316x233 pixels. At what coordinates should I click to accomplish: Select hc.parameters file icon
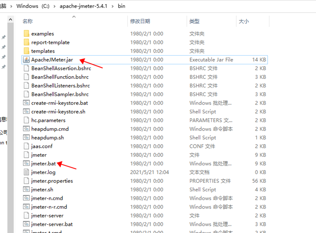26,120
